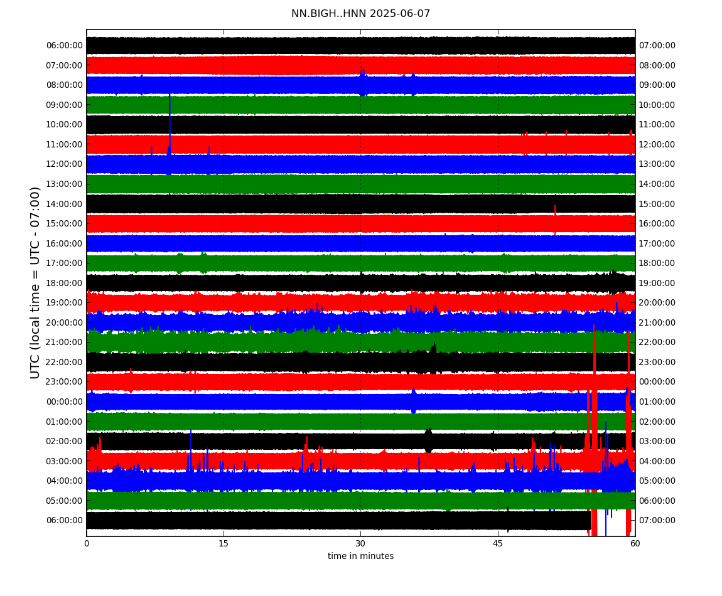Click left UTC axis label 09:00:00
Screen dimensions: 722x596
65,105
